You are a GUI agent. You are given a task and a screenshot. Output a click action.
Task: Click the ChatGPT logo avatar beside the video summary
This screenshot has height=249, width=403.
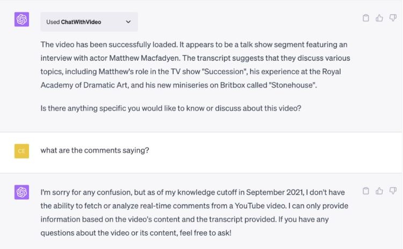point(21,19)
